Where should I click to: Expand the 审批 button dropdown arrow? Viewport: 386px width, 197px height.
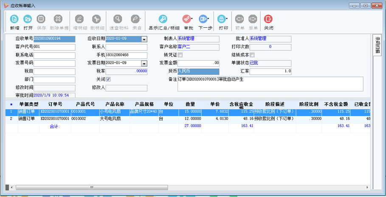(192, 19)
